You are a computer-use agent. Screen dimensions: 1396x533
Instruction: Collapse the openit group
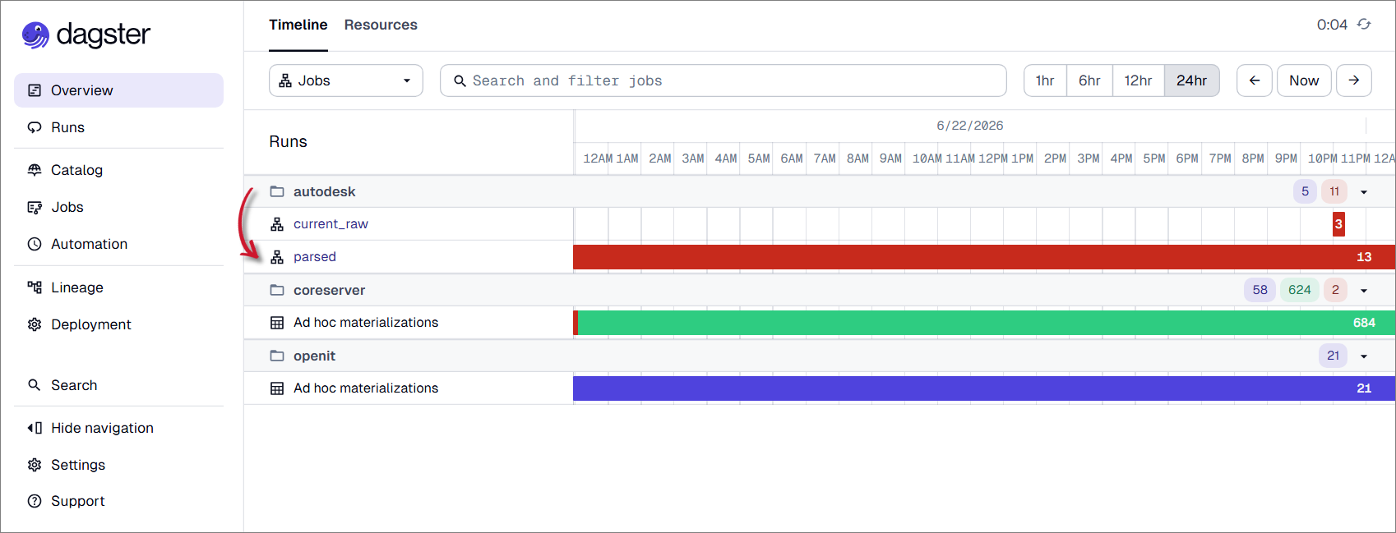[x=1364, y=356]
